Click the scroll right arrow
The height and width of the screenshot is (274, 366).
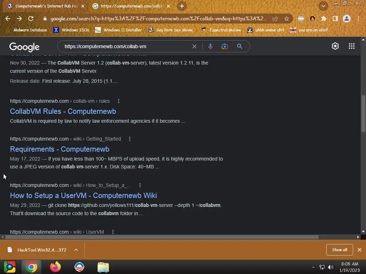point(358,237)
